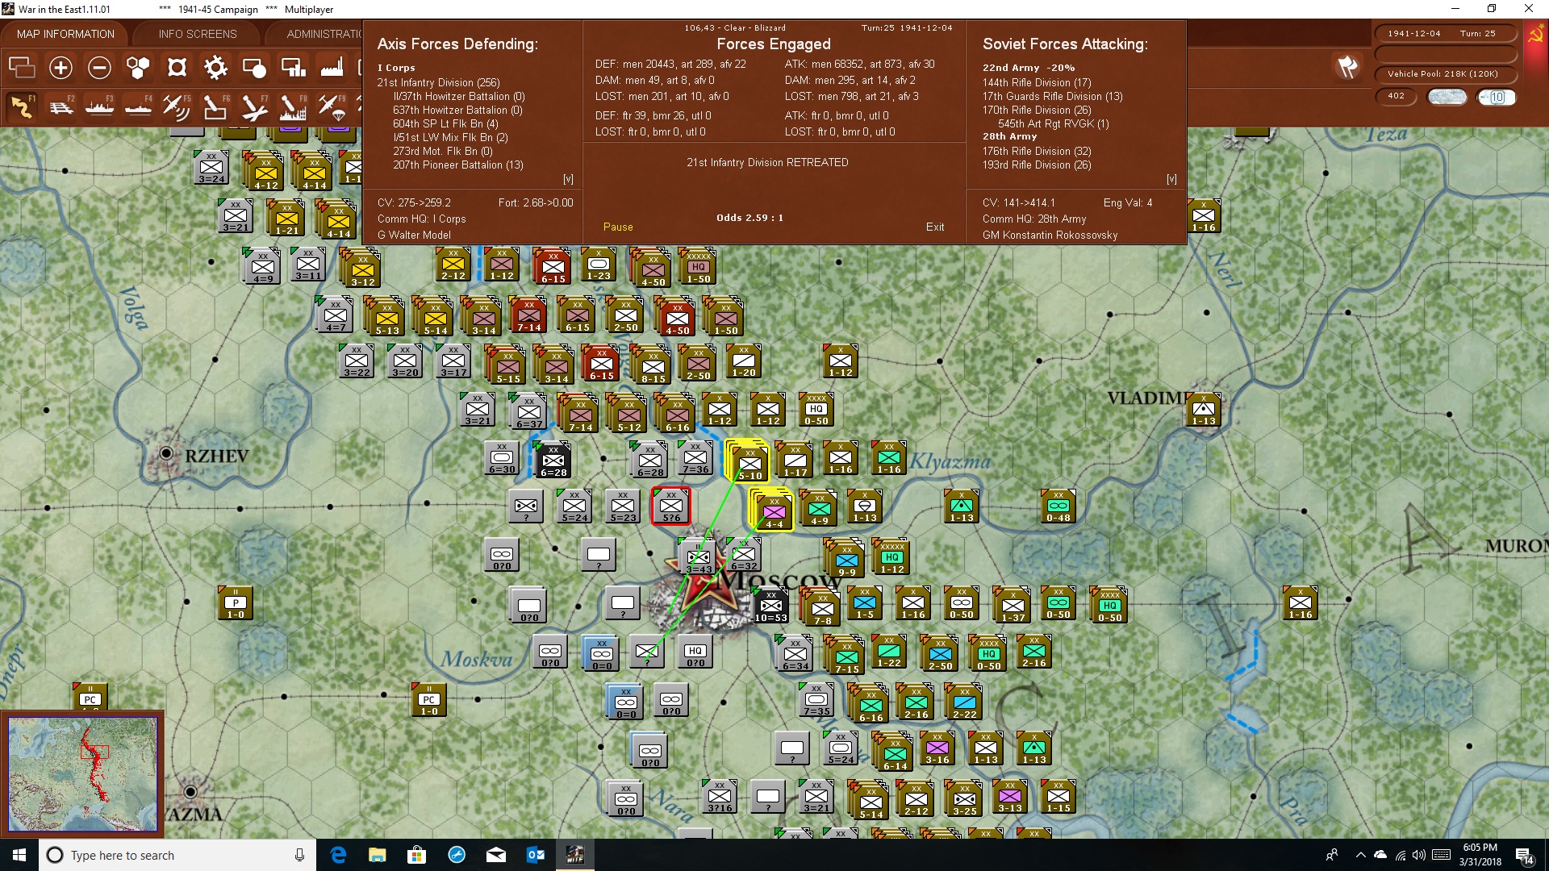
Task: Click the square frame toolbar icon
Action: [177, 68]
